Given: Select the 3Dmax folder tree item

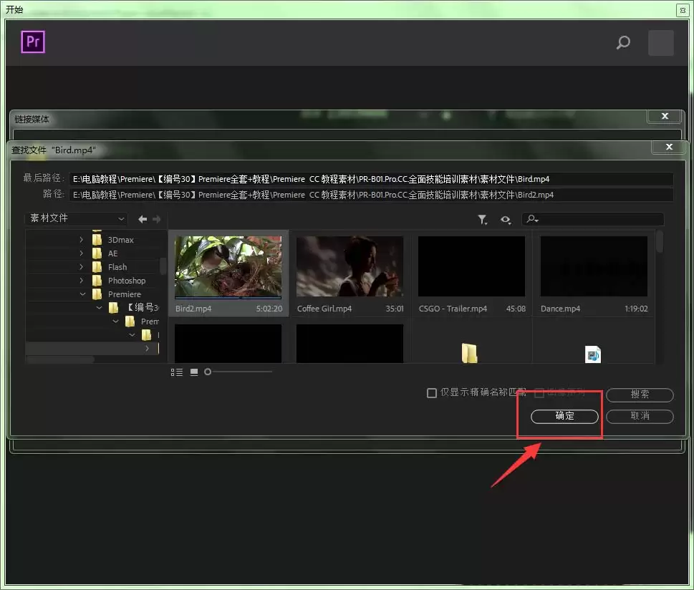Looking at the screenshot, I should (x=120, y=240).
